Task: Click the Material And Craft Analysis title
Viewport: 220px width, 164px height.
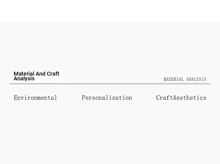Action: [36, 76]
